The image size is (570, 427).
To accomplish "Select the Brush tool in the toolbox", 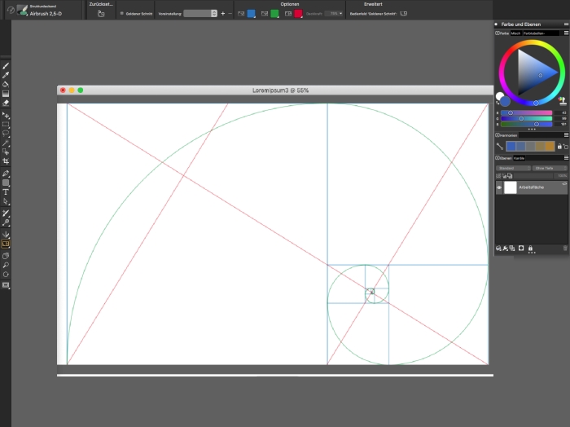I will click(x=6, y=66).
